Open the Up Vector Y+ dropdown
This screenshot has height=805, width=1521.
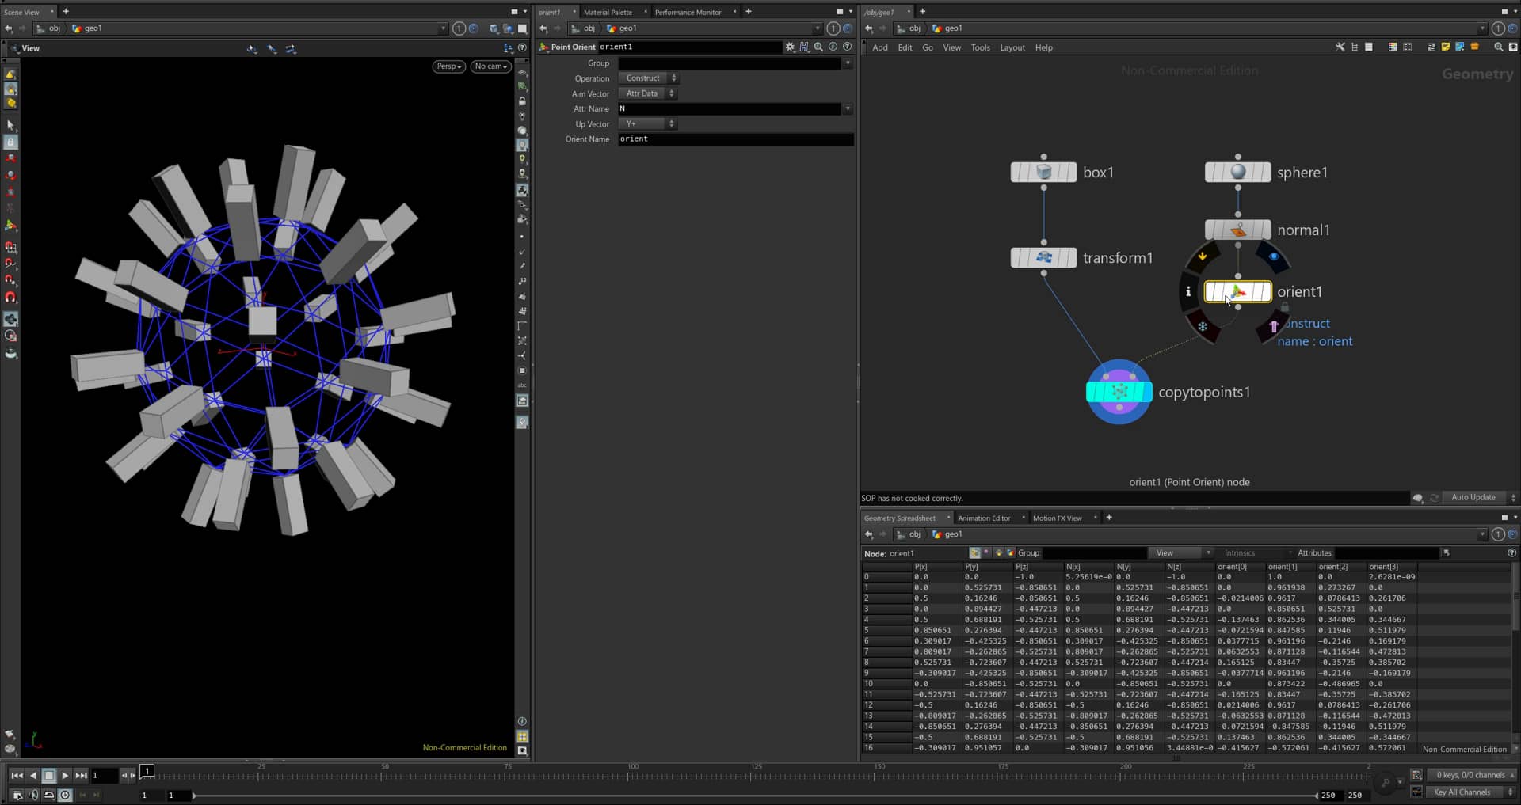[647, 123]
